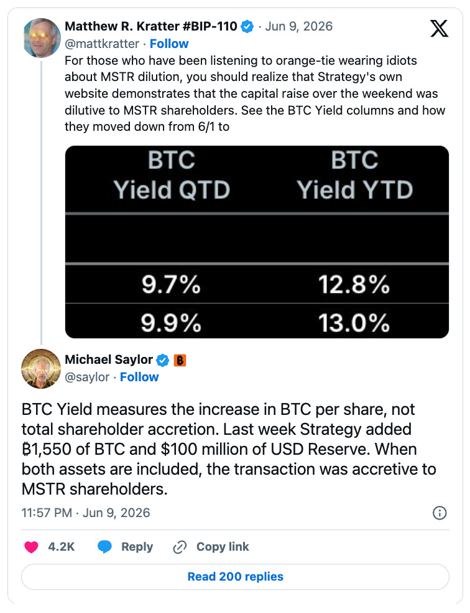Open Matthew Kratter's profile avatar
The image size is (470, 613).
(x=42, y=38)
